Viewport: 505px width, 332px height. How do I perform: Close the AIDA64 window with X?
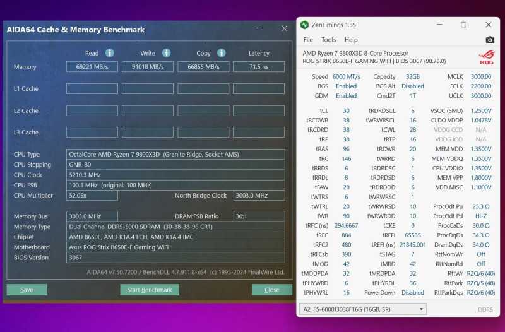point(284,28)
